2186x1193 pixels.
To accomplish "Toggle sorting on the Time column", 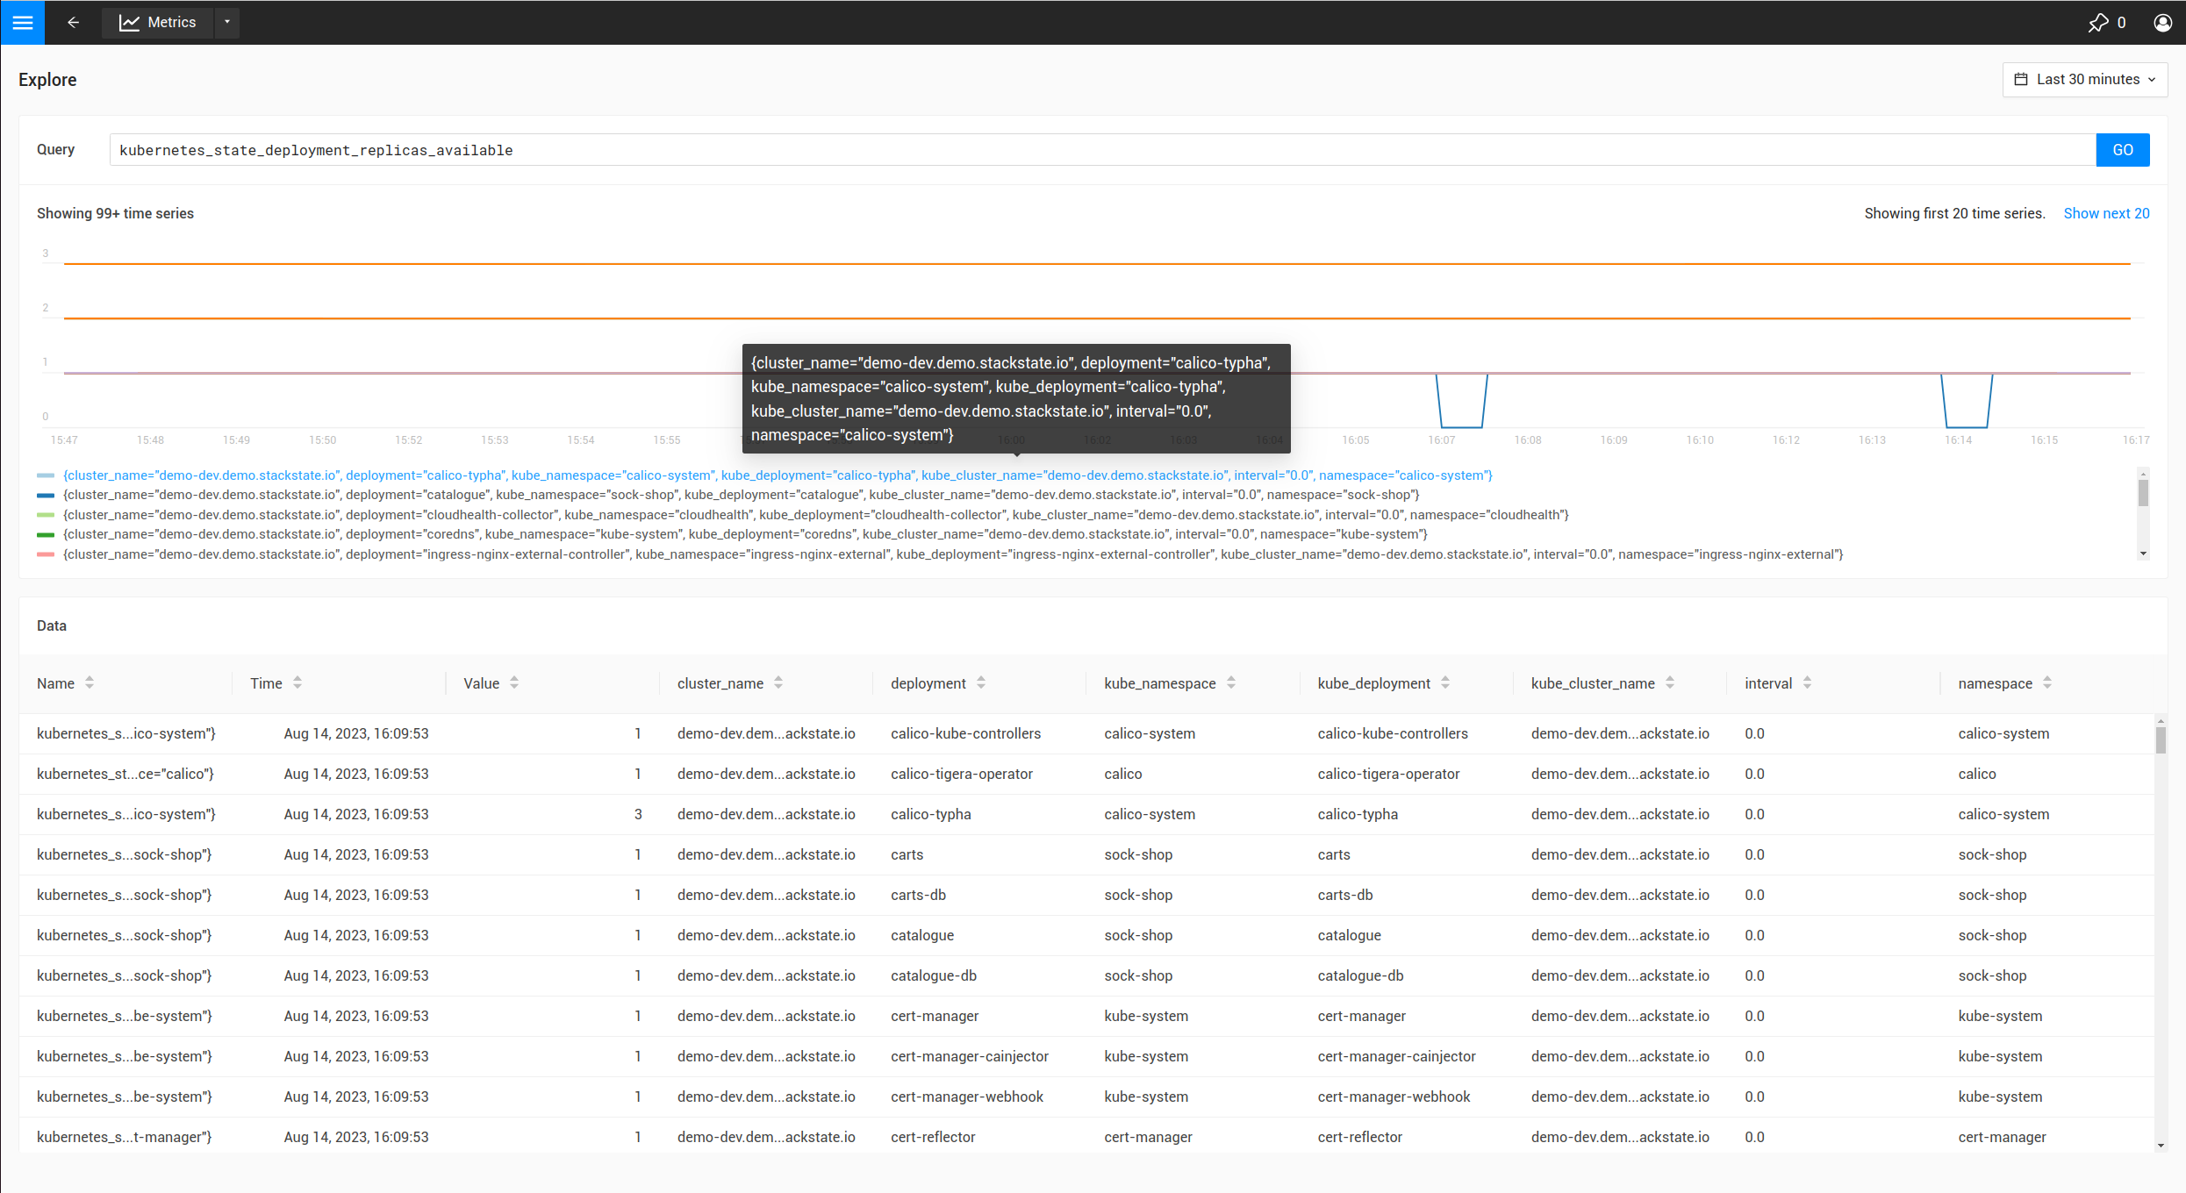I will point(297,682).
